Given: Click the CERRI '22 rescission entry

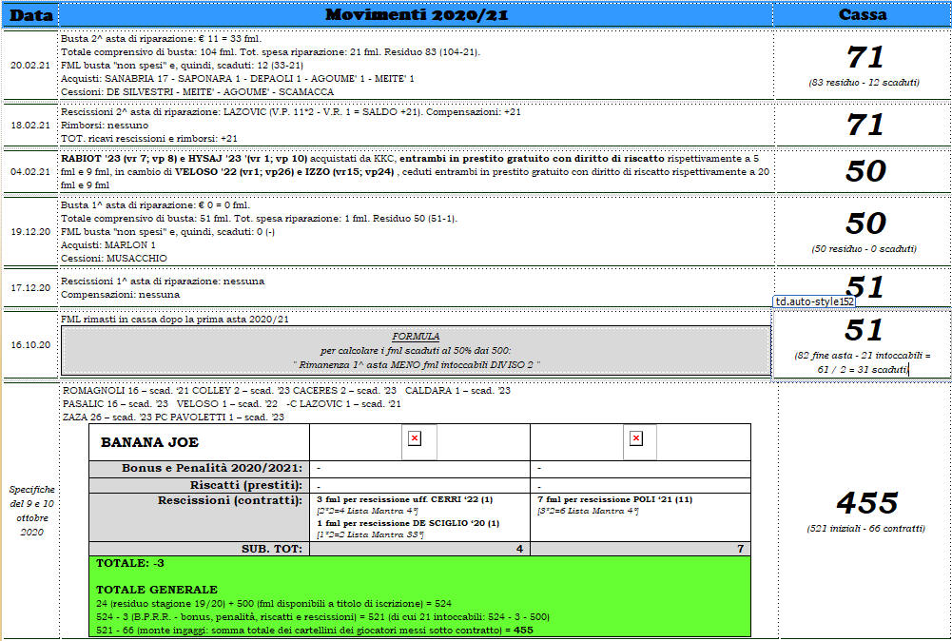Looking at the screenshot, I should (x=405, y=499).
